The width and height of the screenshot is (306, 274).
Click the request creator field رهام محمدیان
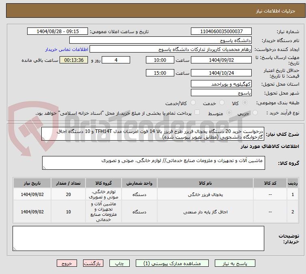[x=171, y=49]
